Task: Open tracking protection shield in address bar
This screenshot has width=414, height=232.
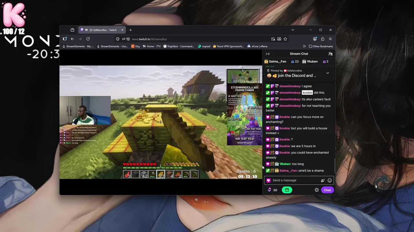Action: [x=118, y=39]
